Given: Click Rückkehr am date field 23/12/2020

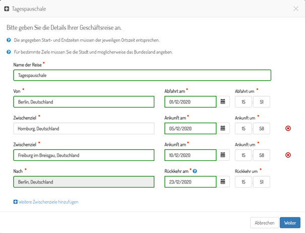Looking at the screenshot, I should pos(191,182).
